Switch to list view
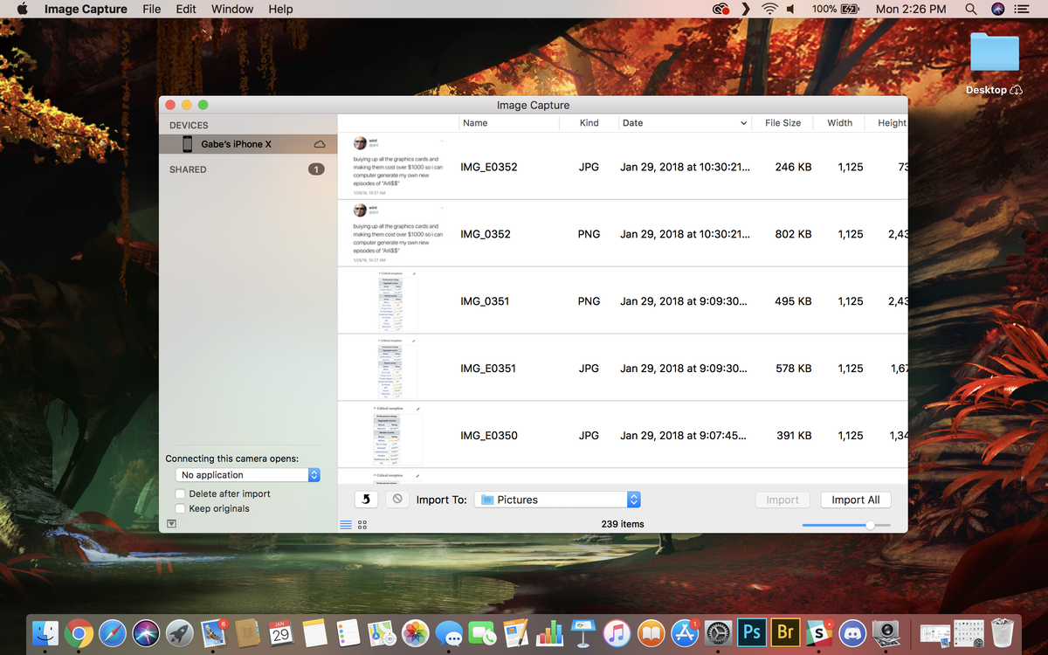The image size is (1048, 655). click(348, 523)
